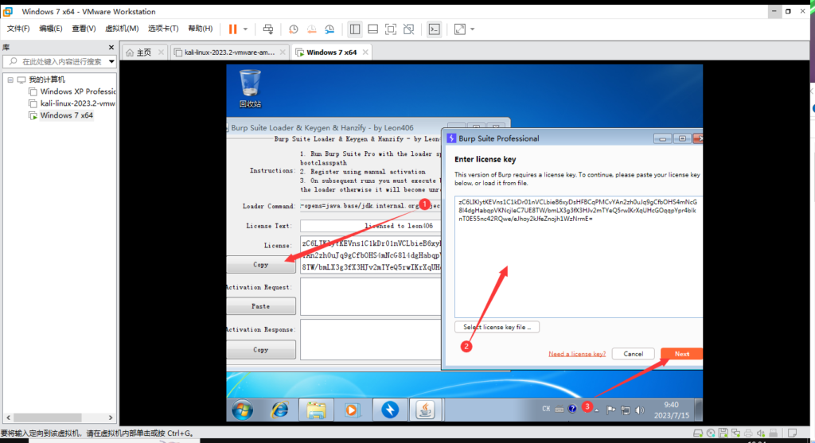Toggle the console view toolbar icon
The height and width of the screenshot is (443, 815).
(434, 29)
